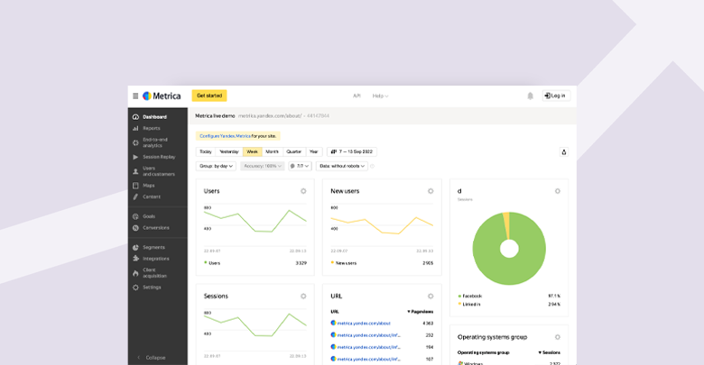Open Conversions in the sidebar
This screenshot has width=704, height=365.
point(158,228)
